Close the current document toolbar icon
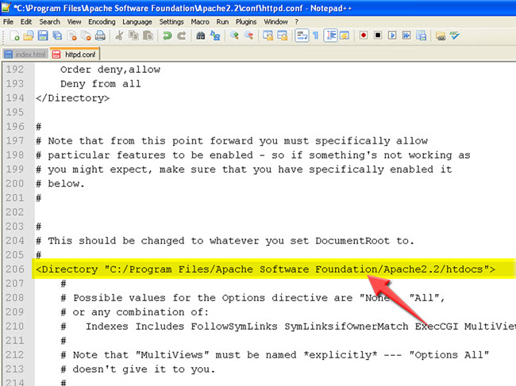The image size is (516, 386). tap(71, 36)
